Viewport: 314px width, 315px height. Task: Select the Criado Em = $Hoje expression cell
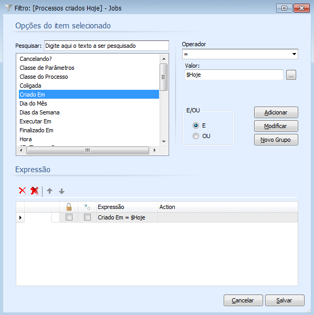pyautogui.click(x=127, y=217)
